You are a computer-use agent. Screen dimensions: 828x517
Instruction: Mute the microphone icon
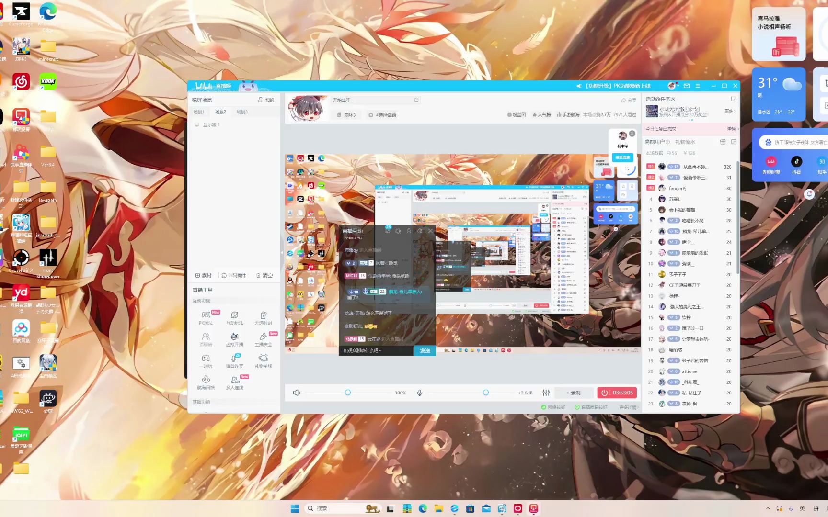[x=420, y=393]
